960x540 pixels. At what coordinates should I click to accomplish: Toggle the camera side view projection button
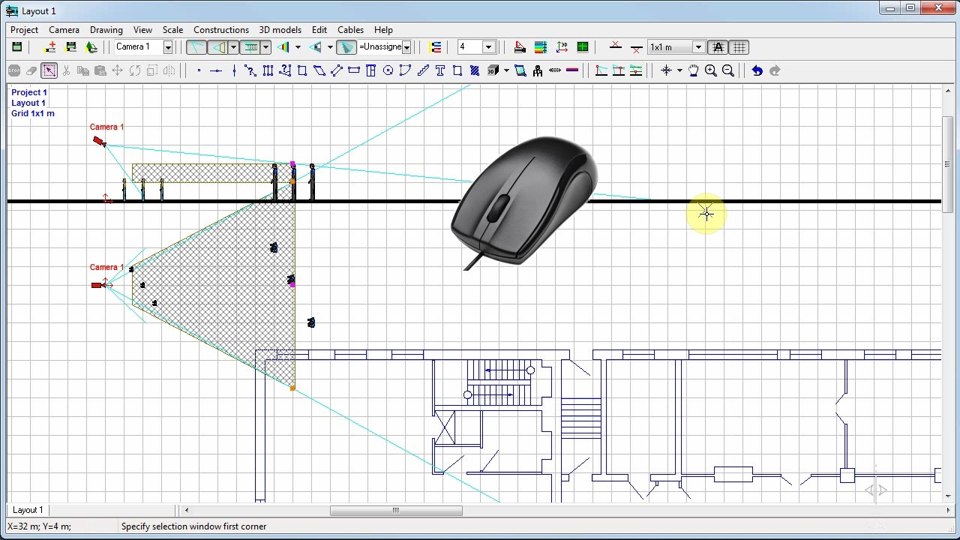218,46
